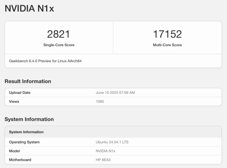The width and height of the screenshot is (227, 168).
Task: Select the value Ubuntu 24.04.1 LTS
Action: click(x=112, y=142)
